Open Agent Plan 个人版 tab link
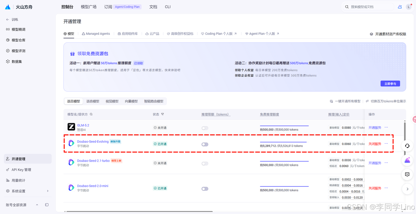 (262, 34)
